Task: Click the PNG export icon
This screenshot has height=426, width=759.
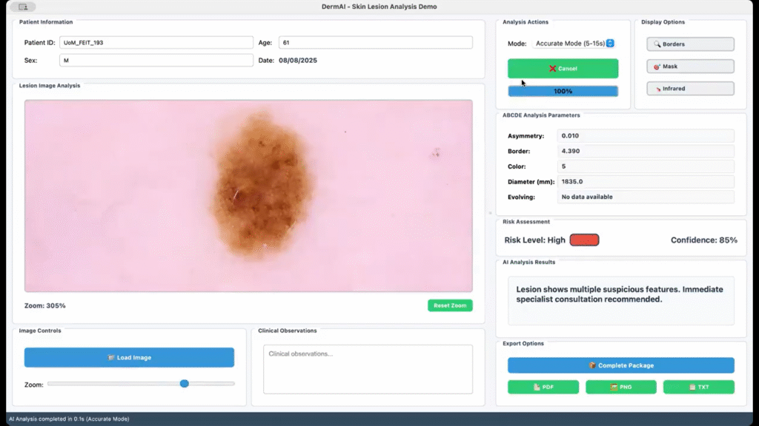Action: pyautogui.click(x=614, y=387)
